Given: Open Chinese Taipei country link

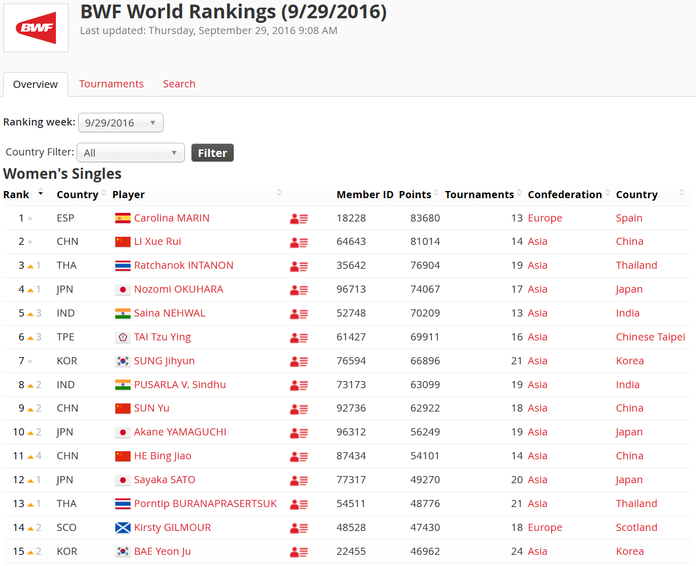Looking at the screenshot, I should (x=650, y=337).
